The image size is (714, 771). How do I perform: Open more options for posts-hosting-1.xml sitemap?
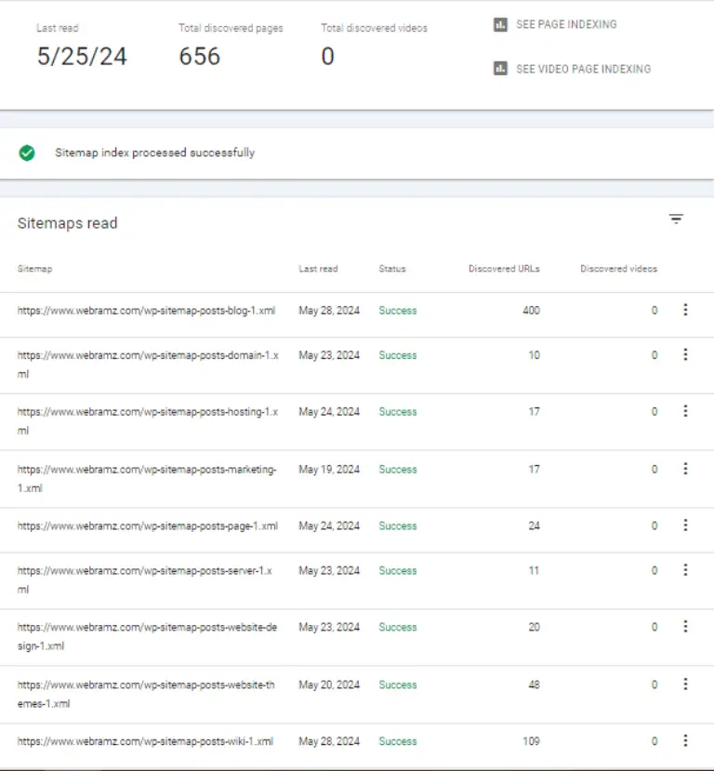coord(685,411)
